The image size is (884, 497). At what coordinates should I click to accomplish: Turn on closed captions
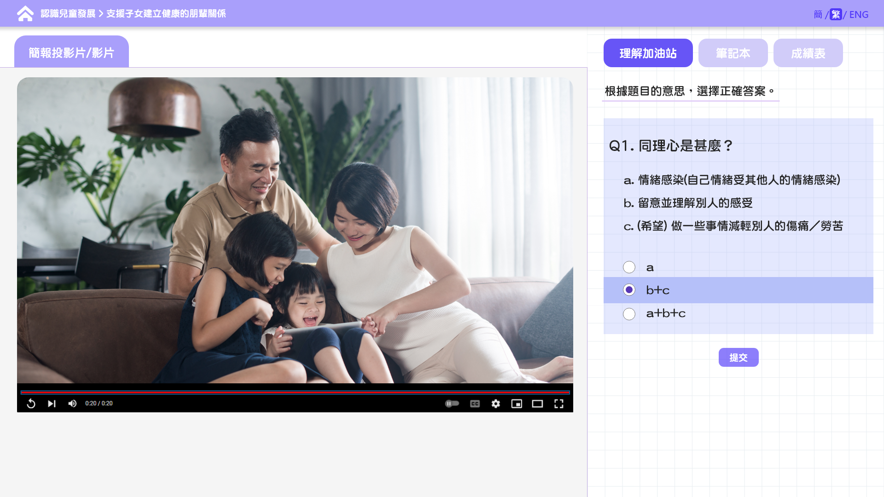[x=475, y=404]
